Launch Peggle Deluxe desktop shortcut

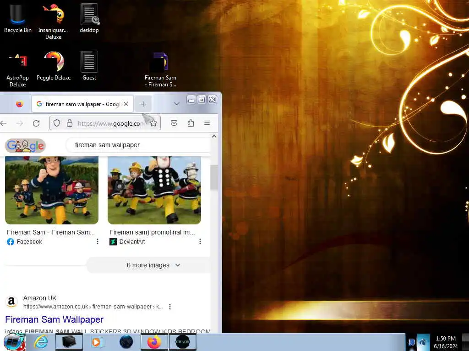[x=54, y=66]
